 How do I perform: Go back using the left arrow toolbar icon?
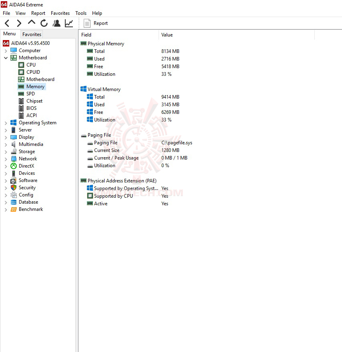[7, 23]
